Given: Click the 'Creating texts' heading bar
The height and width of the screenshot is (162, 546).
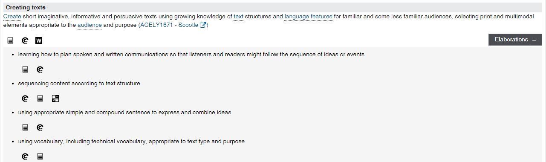Looking at the screenshot, I should (x=273, y=8).
